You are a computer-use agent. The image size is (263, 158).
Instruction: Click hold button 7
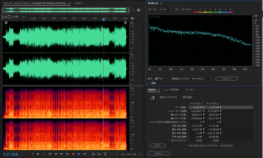(x=225, y=10)
